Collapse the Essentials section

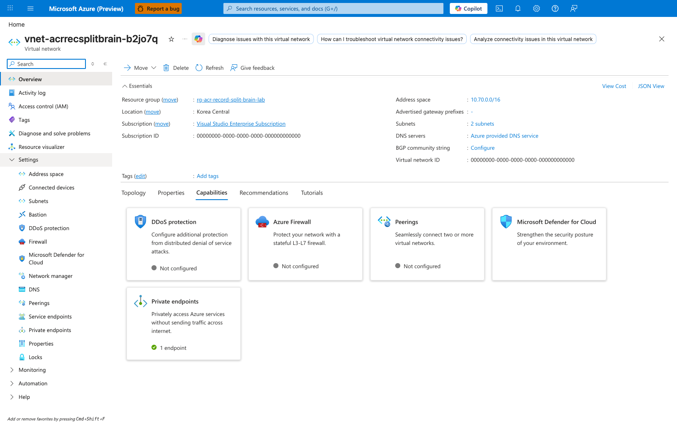point(125,86)
